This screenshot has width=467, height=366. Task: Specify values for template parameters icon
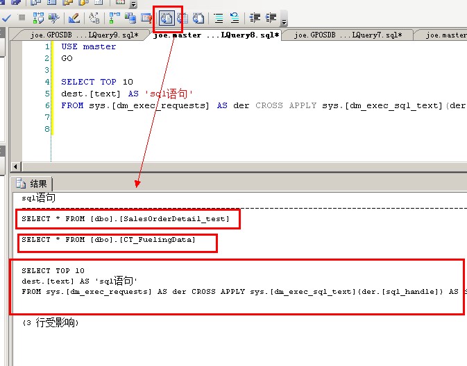pos(94,18)
